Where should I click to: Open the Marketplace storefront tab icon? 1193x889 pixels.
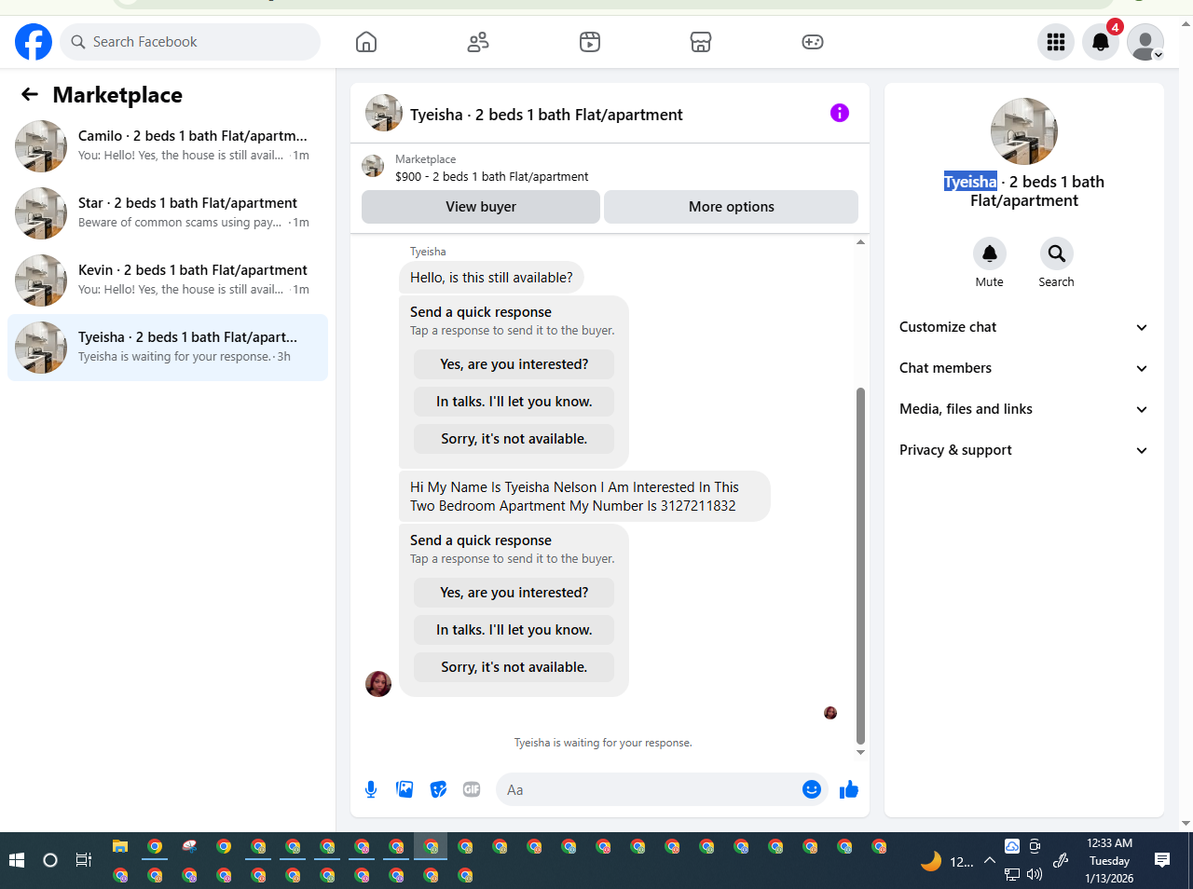click(701, 42)
